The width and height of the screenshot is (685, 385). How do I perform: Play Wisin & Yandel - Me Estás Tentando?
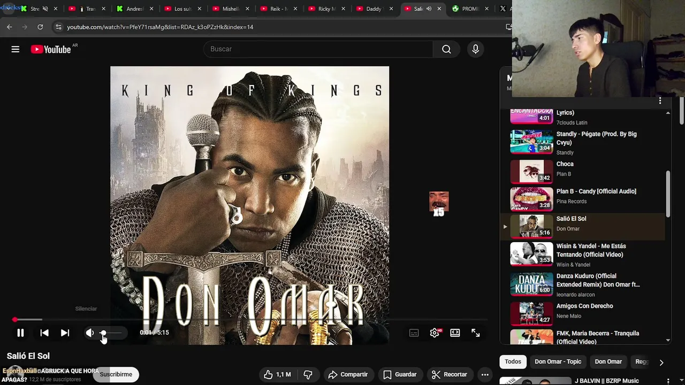pyautogui.click(x=582, y=255)
